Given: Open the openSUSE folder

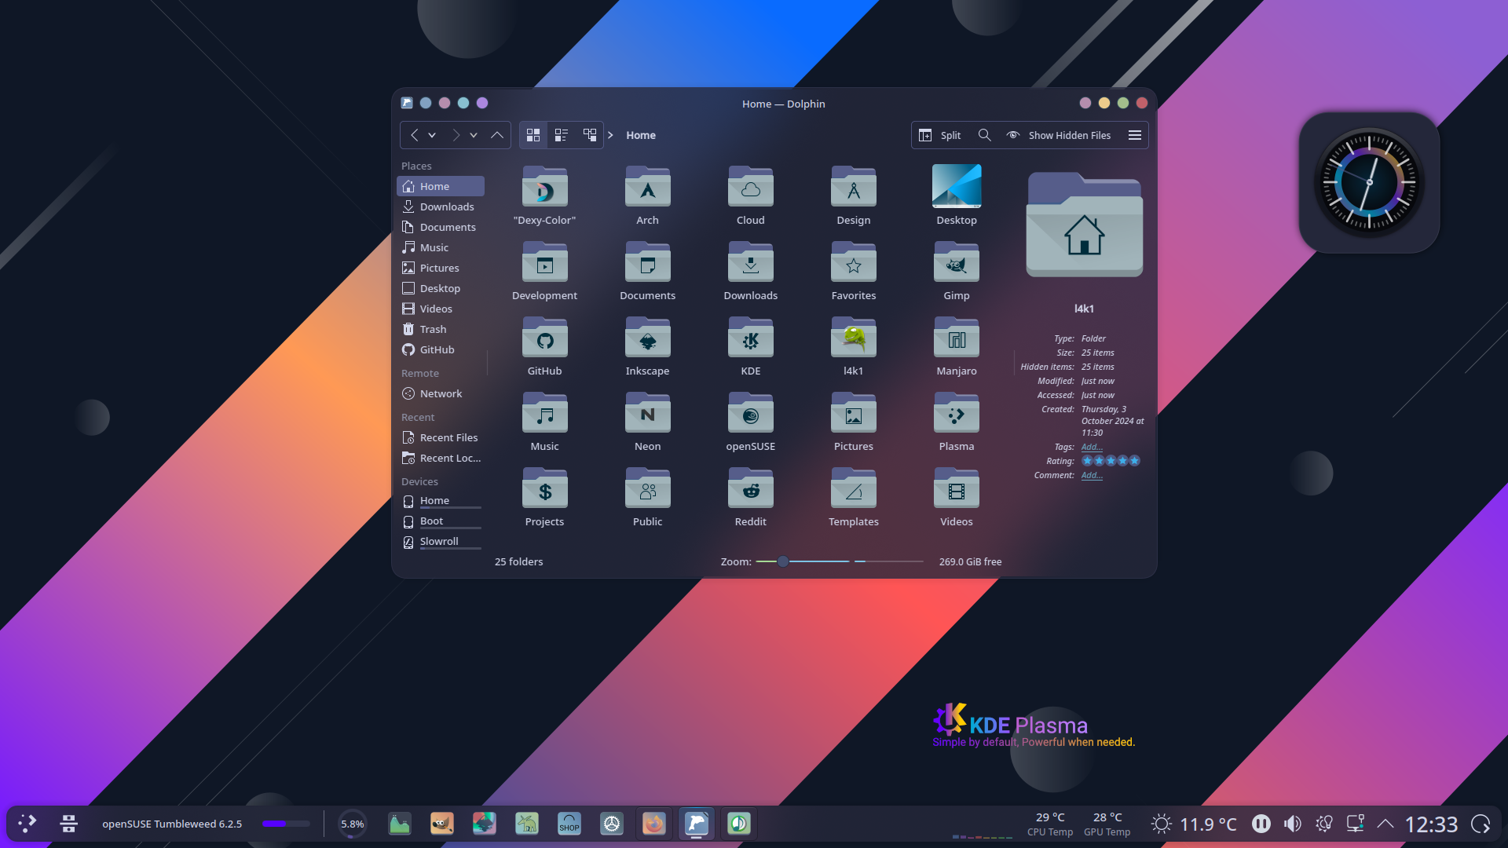Looking at the screenshot, I should (750, 421).
